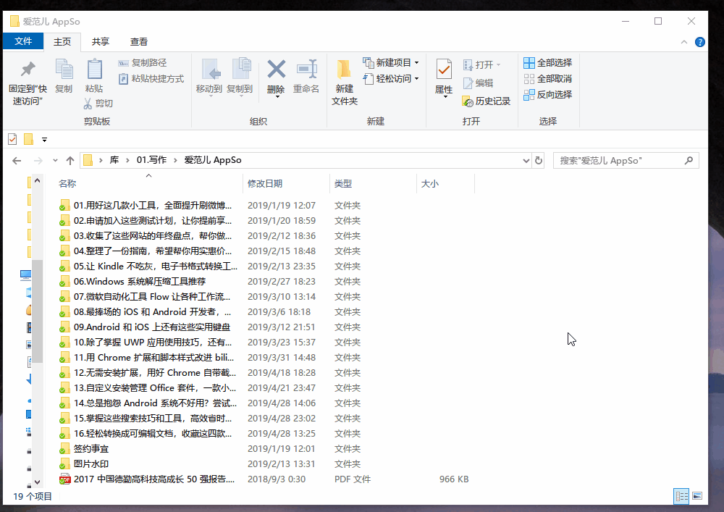This screenshot has height=512, width=724.
Task: Click 历史记录 history button
Action: [x=487, y=101]
